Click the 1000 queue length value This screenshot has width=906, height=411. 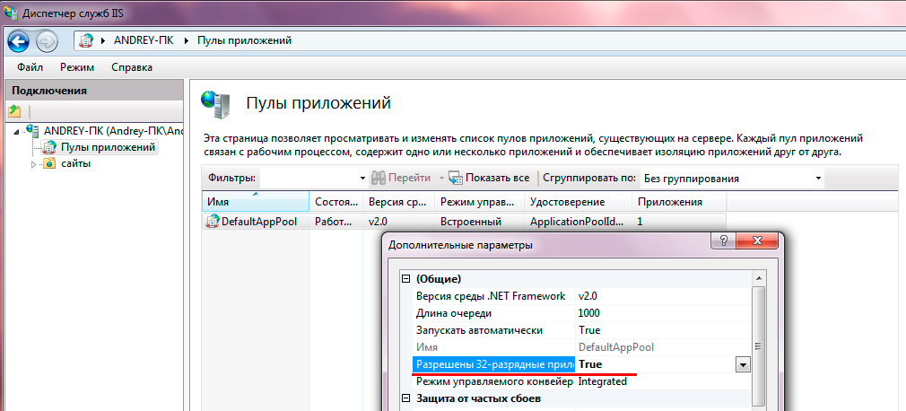tap(589, 313)
